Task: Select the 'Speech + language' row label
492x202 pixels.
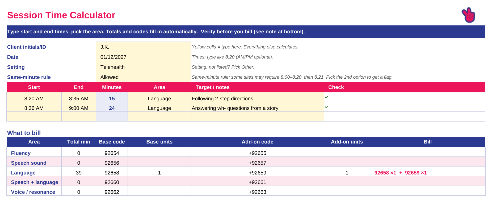Action: coord(35,182)
